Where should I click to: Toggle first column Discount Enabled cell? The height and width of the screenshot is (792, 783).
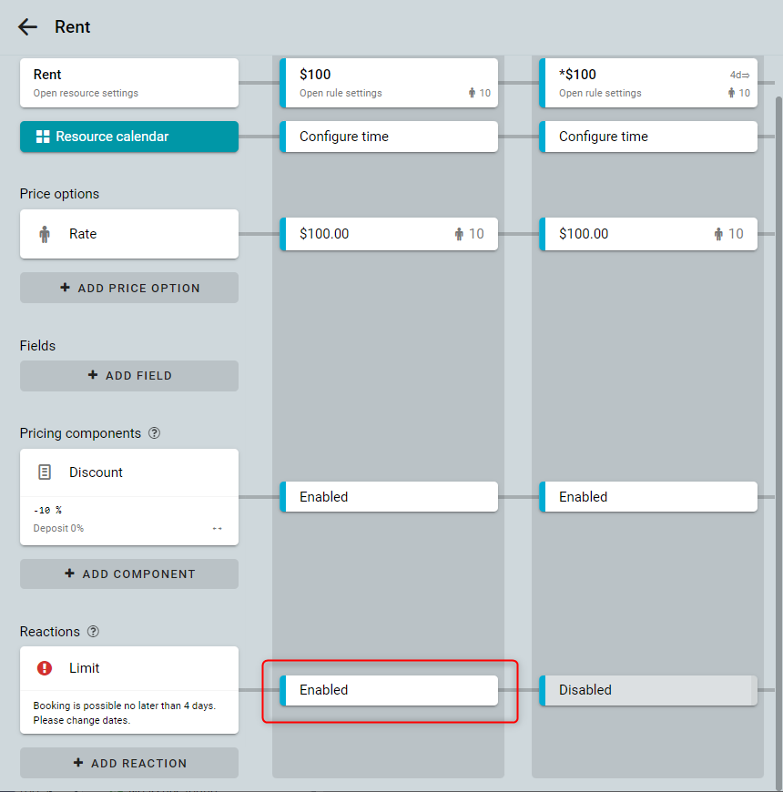(390, 497)
